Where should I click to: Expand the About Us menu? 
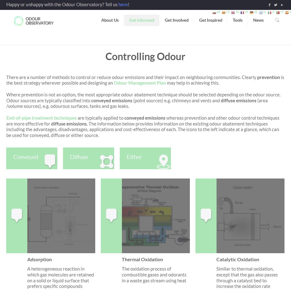[x=110, y=20]
